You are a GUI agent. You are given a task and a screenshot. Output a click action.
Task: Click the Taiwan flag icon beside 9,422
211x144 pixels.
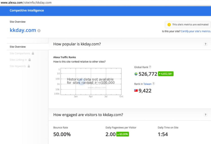pos(136,91)
